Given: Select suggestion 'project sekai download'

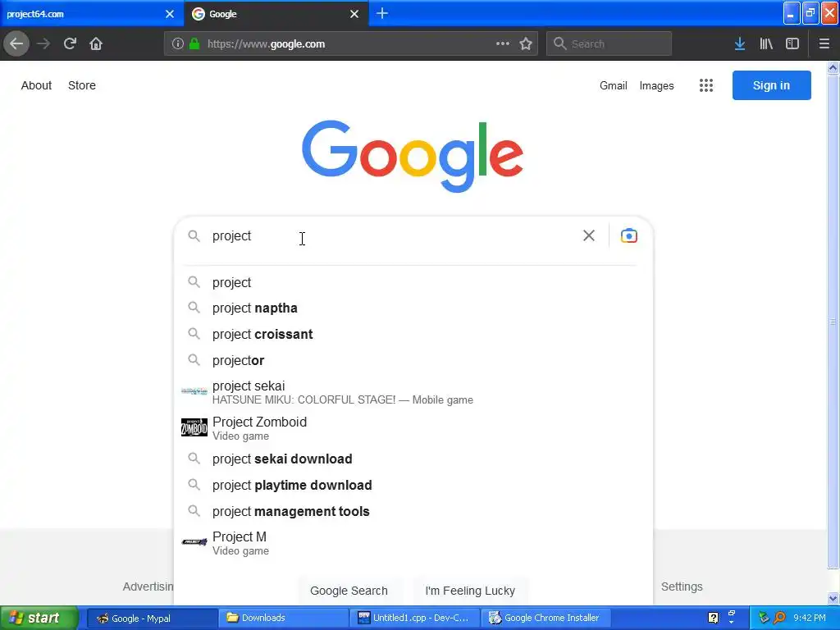Looking at the screenshot, I should click(413, 459).
